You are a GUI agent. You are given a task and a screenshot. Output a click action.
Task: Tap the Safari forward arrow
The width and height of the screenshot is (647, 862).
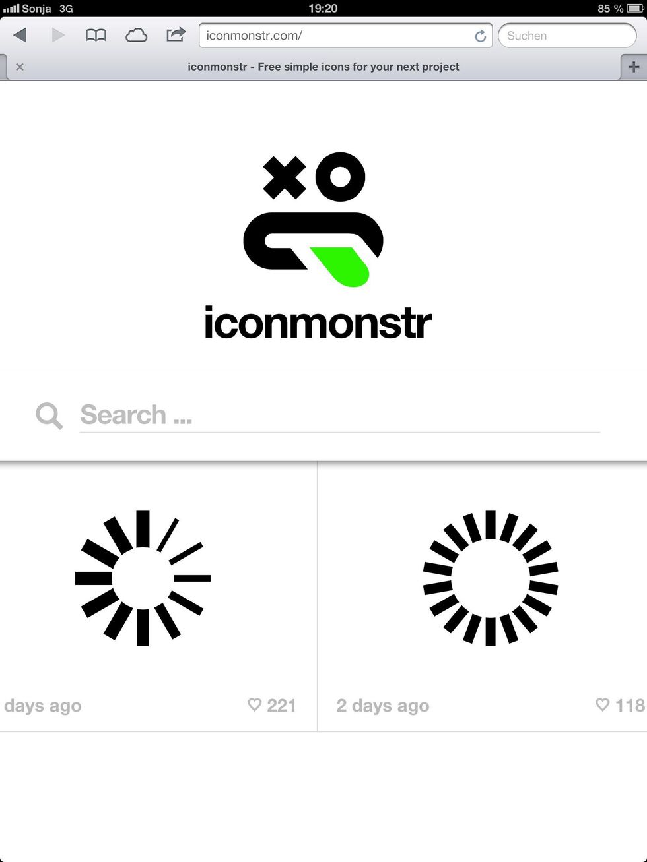point(58,35)
